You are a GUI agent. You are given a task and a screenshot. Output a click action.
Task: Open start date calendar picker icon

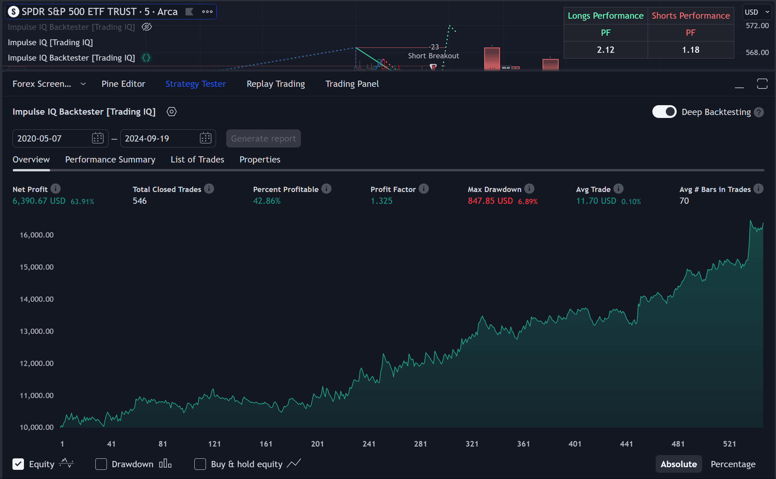[98, 138]
